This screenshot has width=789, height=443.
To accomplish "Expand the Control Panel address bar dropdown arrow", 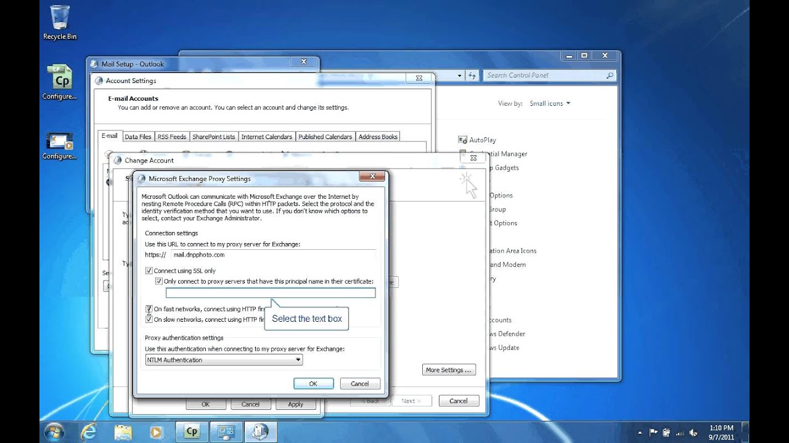I will click(460, 76).
